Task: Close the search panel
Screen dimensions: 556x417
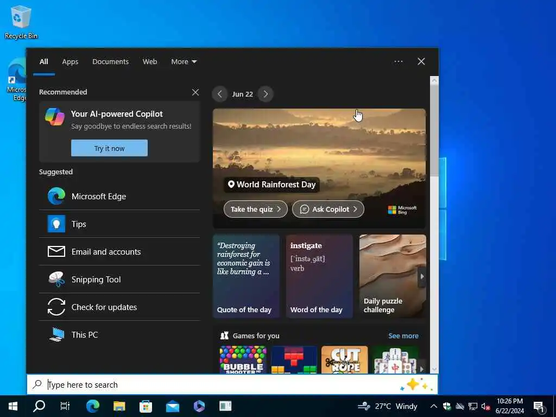Action: (x=421, y=62)
